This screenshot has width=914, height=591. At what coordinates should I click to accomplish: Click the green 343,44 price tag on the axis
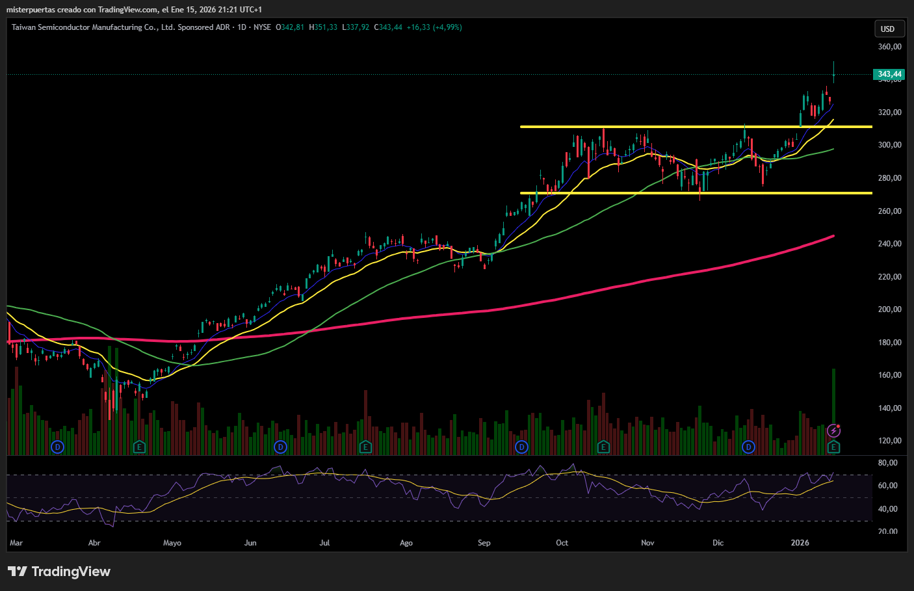[889, 74]
